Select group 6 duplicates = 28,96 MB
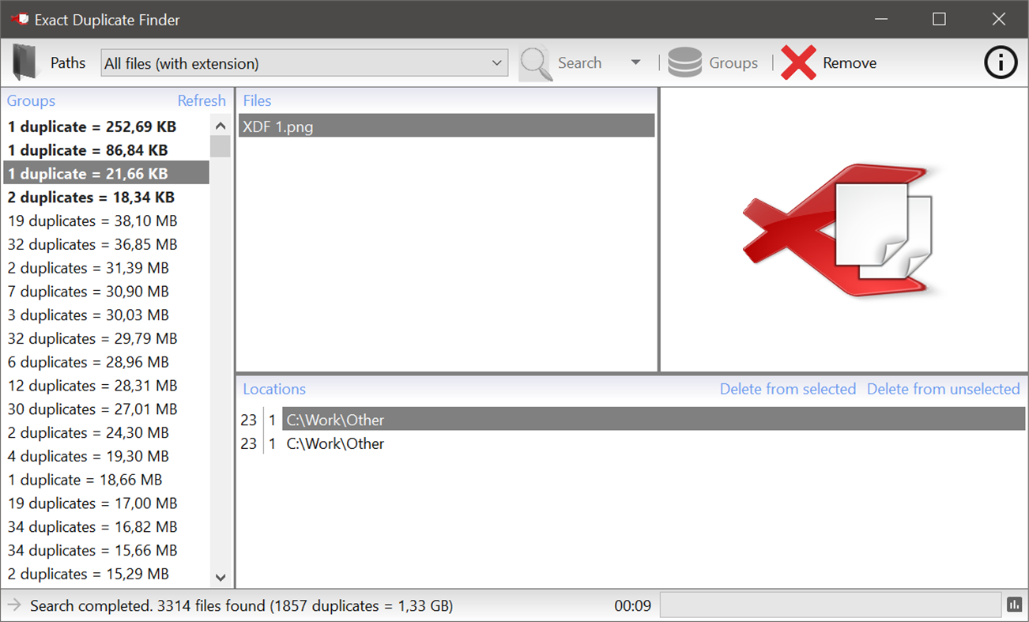Screen dimensions: 1029x622 pyautogui.click(x=107, y=362)
